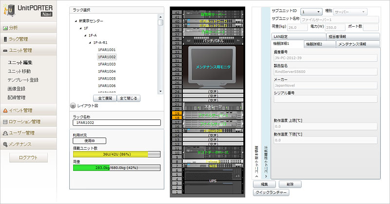Screen dimensions: 390x204
Task: Select rack 1FAR1004 in the tree
Action: 107,71
